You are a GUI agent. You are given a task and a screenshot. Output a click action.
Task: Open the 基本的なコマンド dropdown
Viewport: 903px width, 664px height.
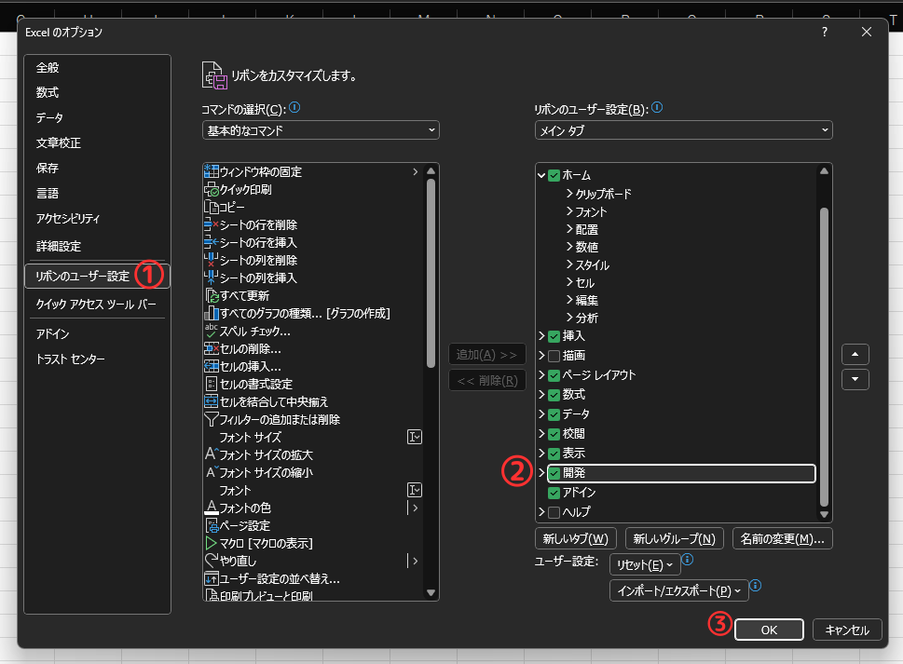321,130
